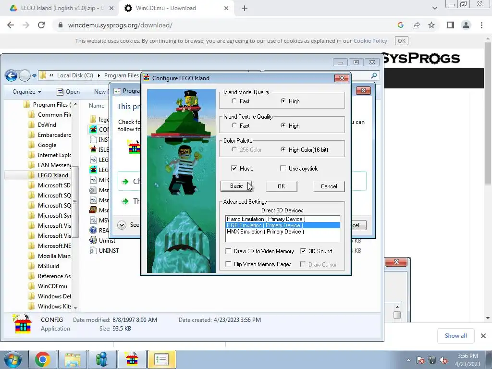Select High Color(16 bit) palette radio

click(283, 150)
